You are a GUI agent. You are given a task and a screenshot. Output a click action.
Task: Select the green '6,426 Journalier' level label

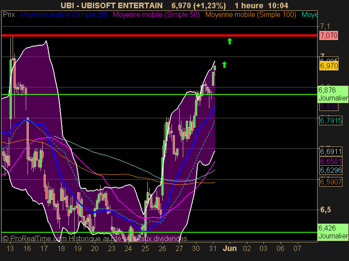click(333, 232)
